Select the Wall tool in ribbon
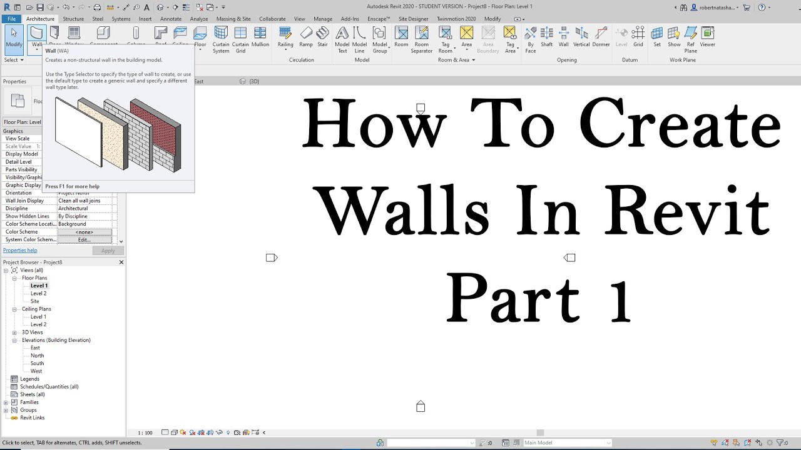This screenshot has height=450, width=801. click(x=36, y=37)
